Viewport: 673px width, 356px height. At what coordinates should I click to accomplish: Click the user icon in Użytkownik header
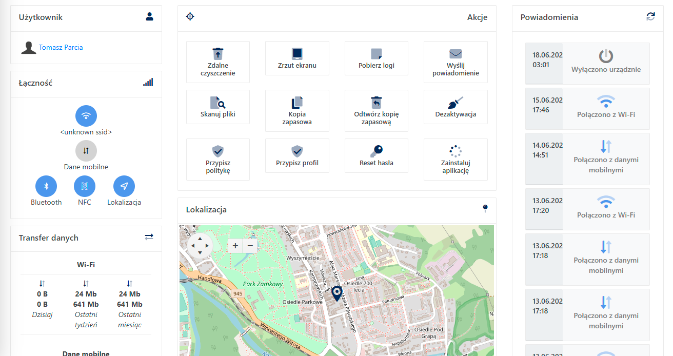coord(150,16)
